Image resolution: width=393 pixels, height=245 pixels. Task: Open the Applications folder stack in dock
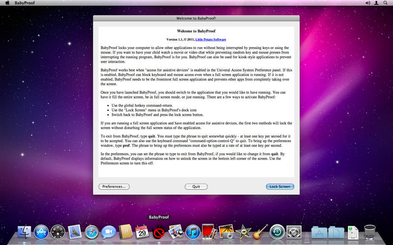click(x=319, y=232)
